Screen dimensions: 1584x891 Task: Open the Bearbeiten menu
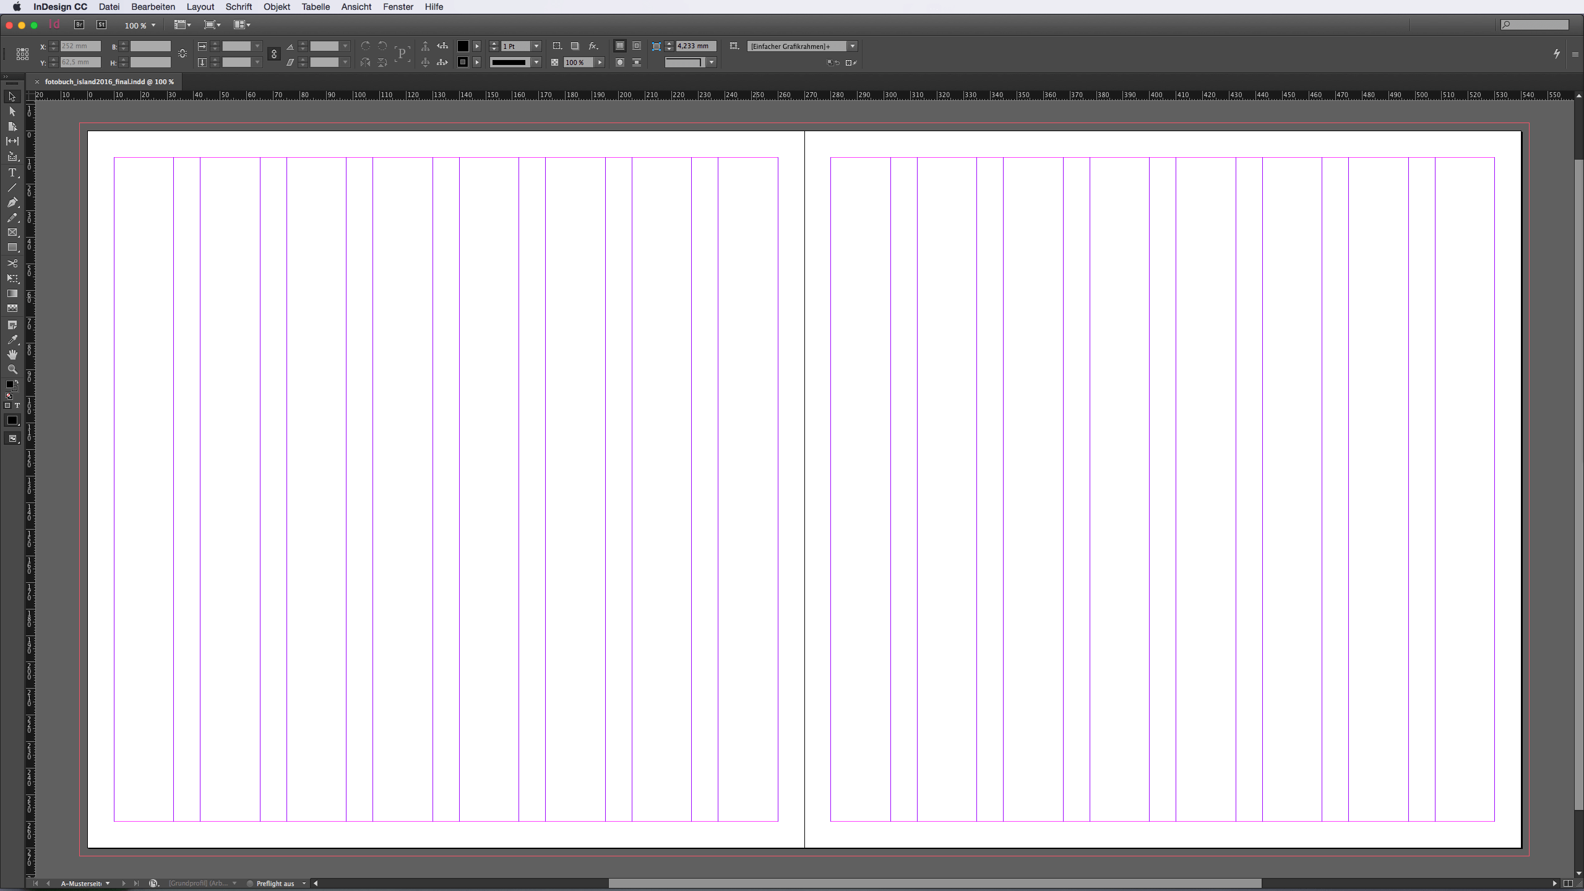(x=153, y=7)
